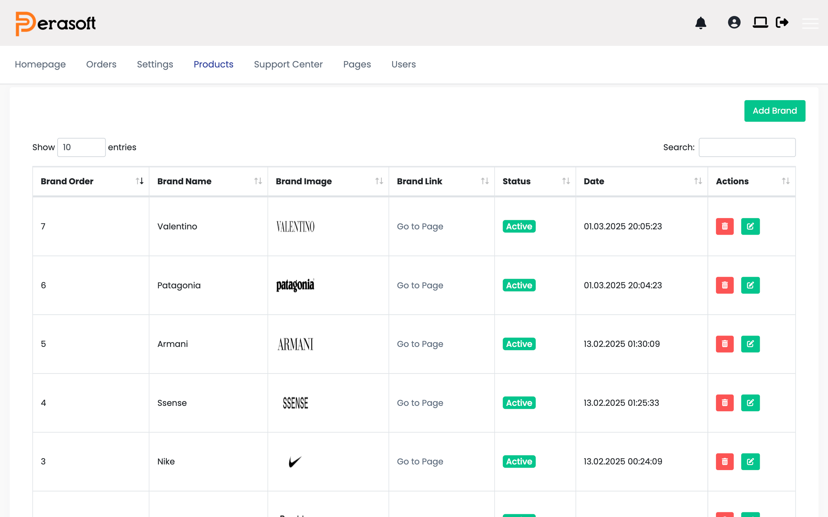Click the Active badge for Valentino
Viewport: 828px width, 517px height.
(x=519, y=226)
